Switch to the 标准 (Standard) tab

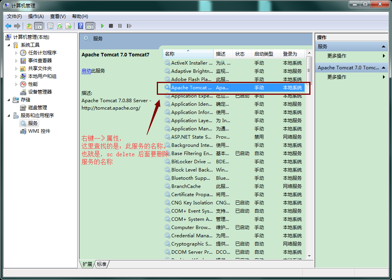point(102,264)
